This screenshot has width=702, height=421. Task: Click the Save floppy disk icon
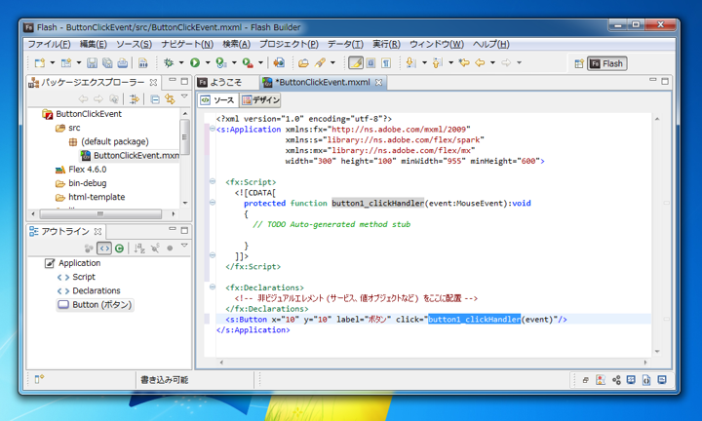point(92,63)
